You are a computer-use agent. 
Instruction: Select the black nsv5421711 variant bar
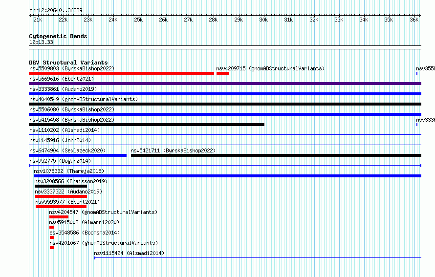[276, 155]
